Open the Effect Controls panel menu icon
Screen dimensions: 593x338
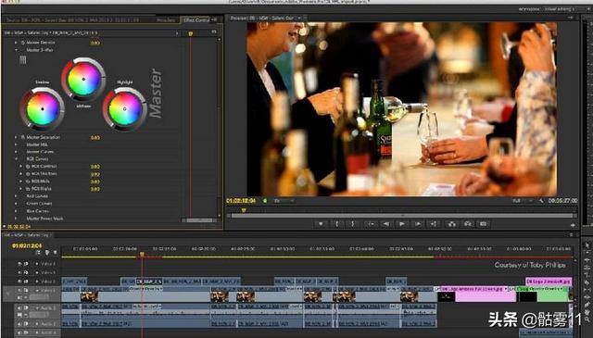[214, 19]
